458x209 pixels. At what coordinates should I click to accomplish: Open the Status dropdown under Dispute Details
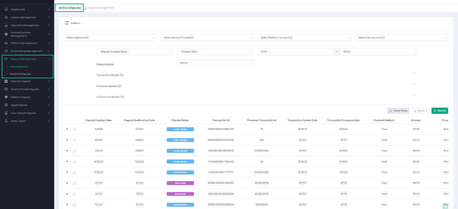click(x=215, y=63)
